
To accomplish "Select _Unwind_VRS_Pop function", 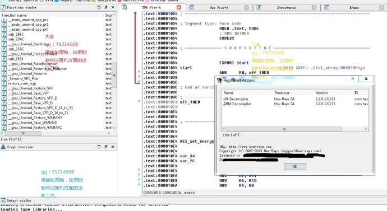I will point(23,78).
